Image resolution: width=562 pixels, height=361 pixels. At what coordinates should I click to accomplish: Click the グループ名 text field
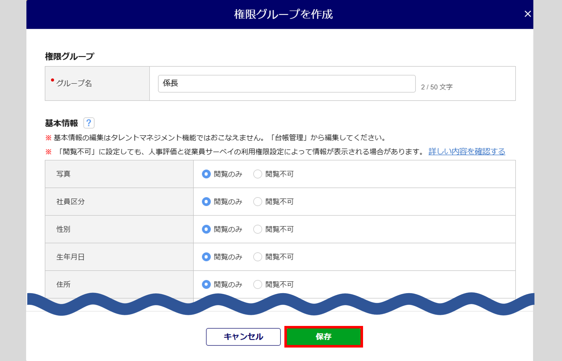pyautogui.click(x=287, y=84)
